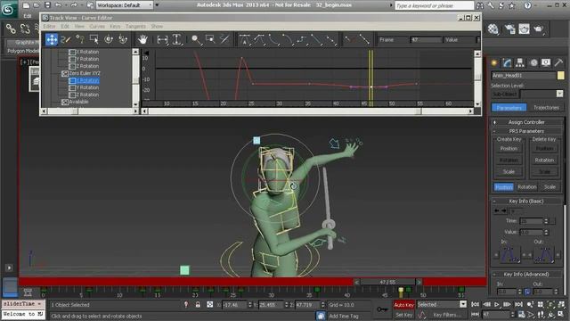Screen dimensions: 570x321
Task: Click the Anim_Head01 object name field
Action: click(x=524, y=75)
